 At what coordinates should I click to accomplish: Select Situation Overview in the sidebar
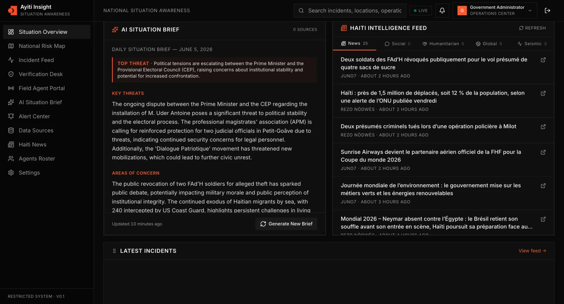coord(47,32)
